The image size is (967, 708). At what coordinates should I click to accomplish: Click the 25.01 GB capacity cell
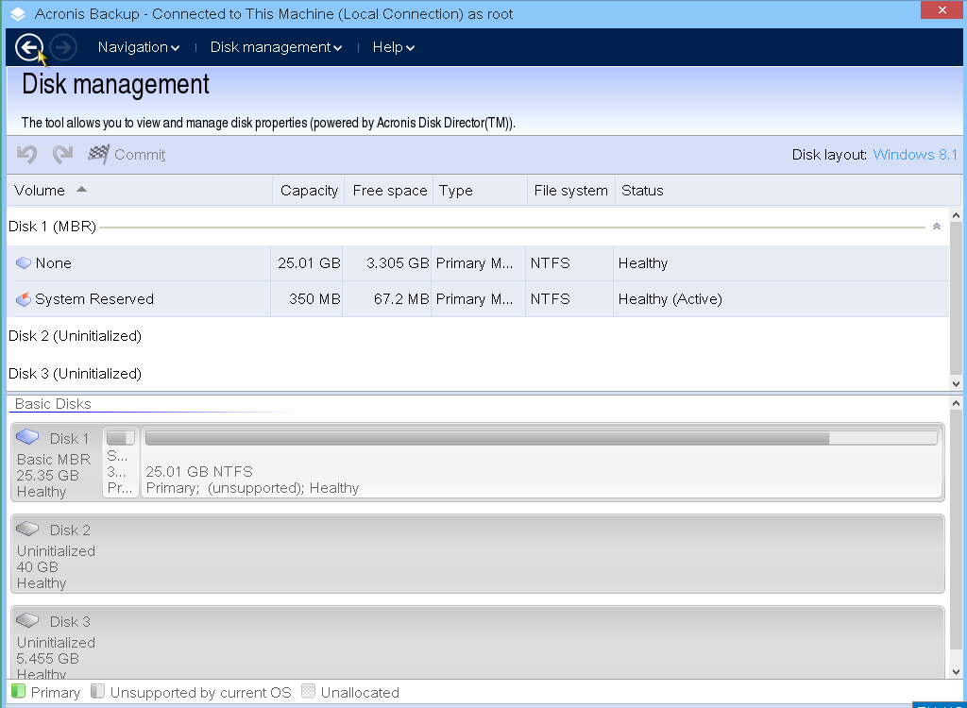[x=309, y=263]
